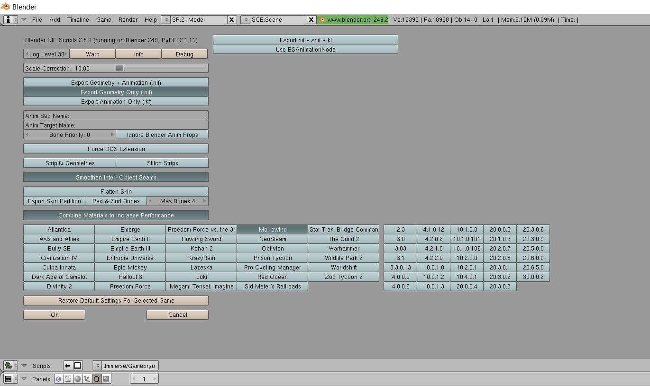Screen dimensions: 650x386
Task: Open the Buttons window type selector
Action: (x=10, y=379)
